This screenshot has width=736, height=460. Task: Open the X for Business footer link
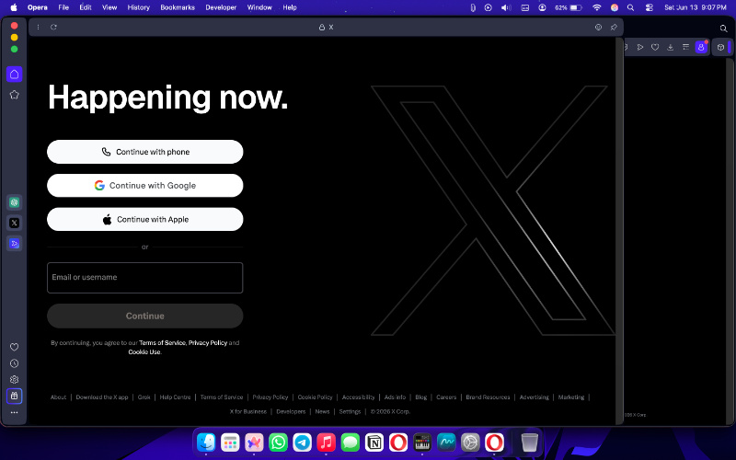click(x=247, y=411)
